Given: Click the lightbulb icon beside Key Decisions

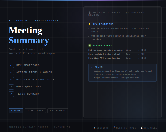Looking at the screenshot, I should coord(89,24).
